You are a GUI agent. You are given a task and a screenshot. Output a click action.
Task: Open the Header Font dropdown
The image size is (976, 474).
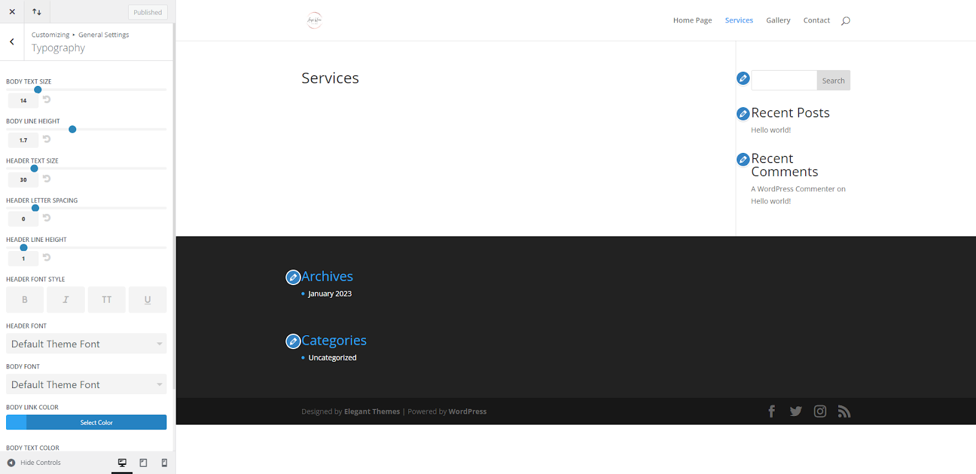(86, 344)
